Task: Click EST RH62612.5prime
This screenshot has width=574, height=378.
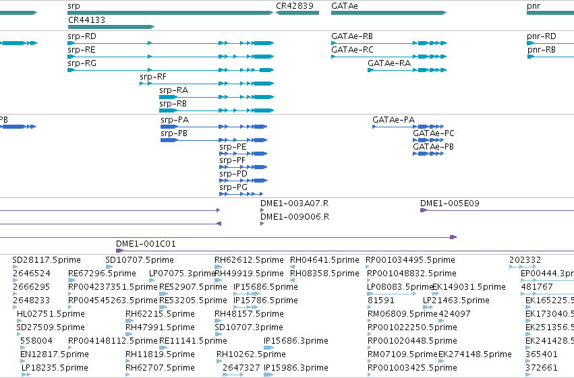Action: [218, 267]
